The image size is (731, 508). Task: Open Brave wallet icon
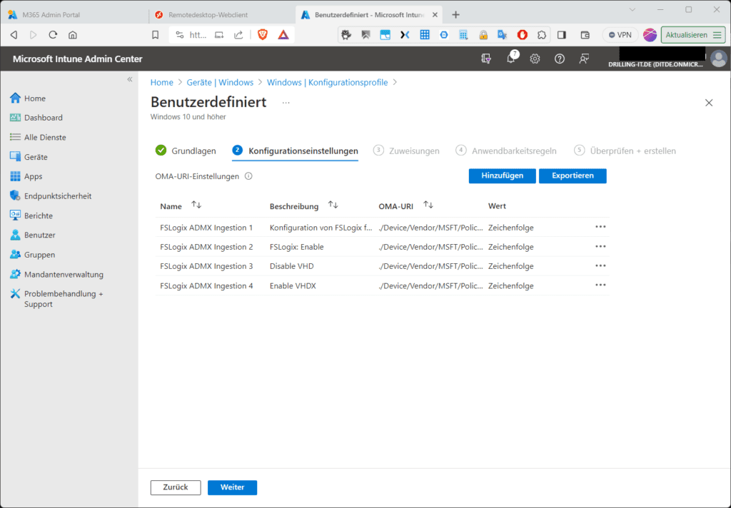[x=585, y=34]
